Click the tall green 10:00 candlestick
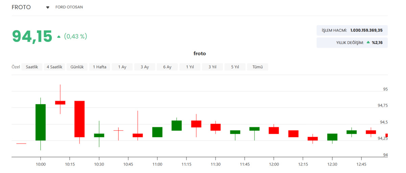 tap(41, 122)
